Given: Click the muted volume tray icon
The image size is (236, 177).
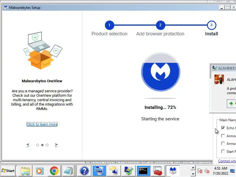Looking at the screenshot, I should [x=207, y=171].
